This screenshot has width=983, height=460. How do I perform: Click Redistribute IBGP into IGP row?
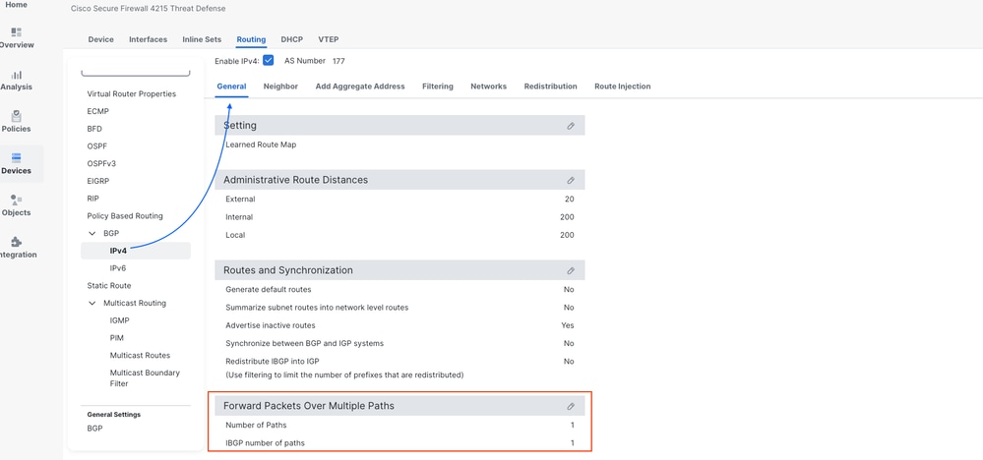[x=399, y=362]
